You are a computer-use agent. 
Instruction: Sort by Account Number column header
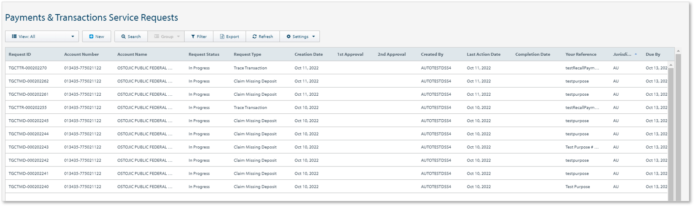click(x=82, y=55)
